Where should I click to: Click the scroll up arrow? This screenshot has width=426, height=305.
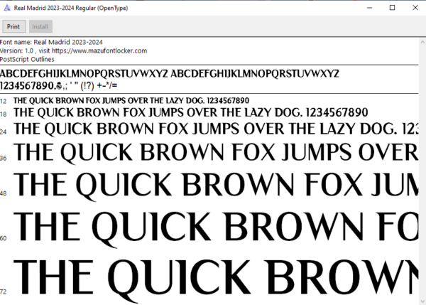[x=422, y=42]
